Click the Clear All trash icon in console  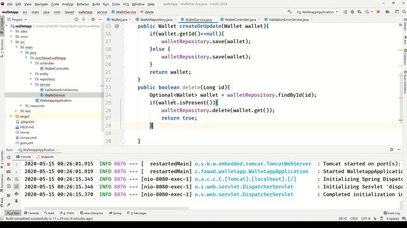[17, 201]
